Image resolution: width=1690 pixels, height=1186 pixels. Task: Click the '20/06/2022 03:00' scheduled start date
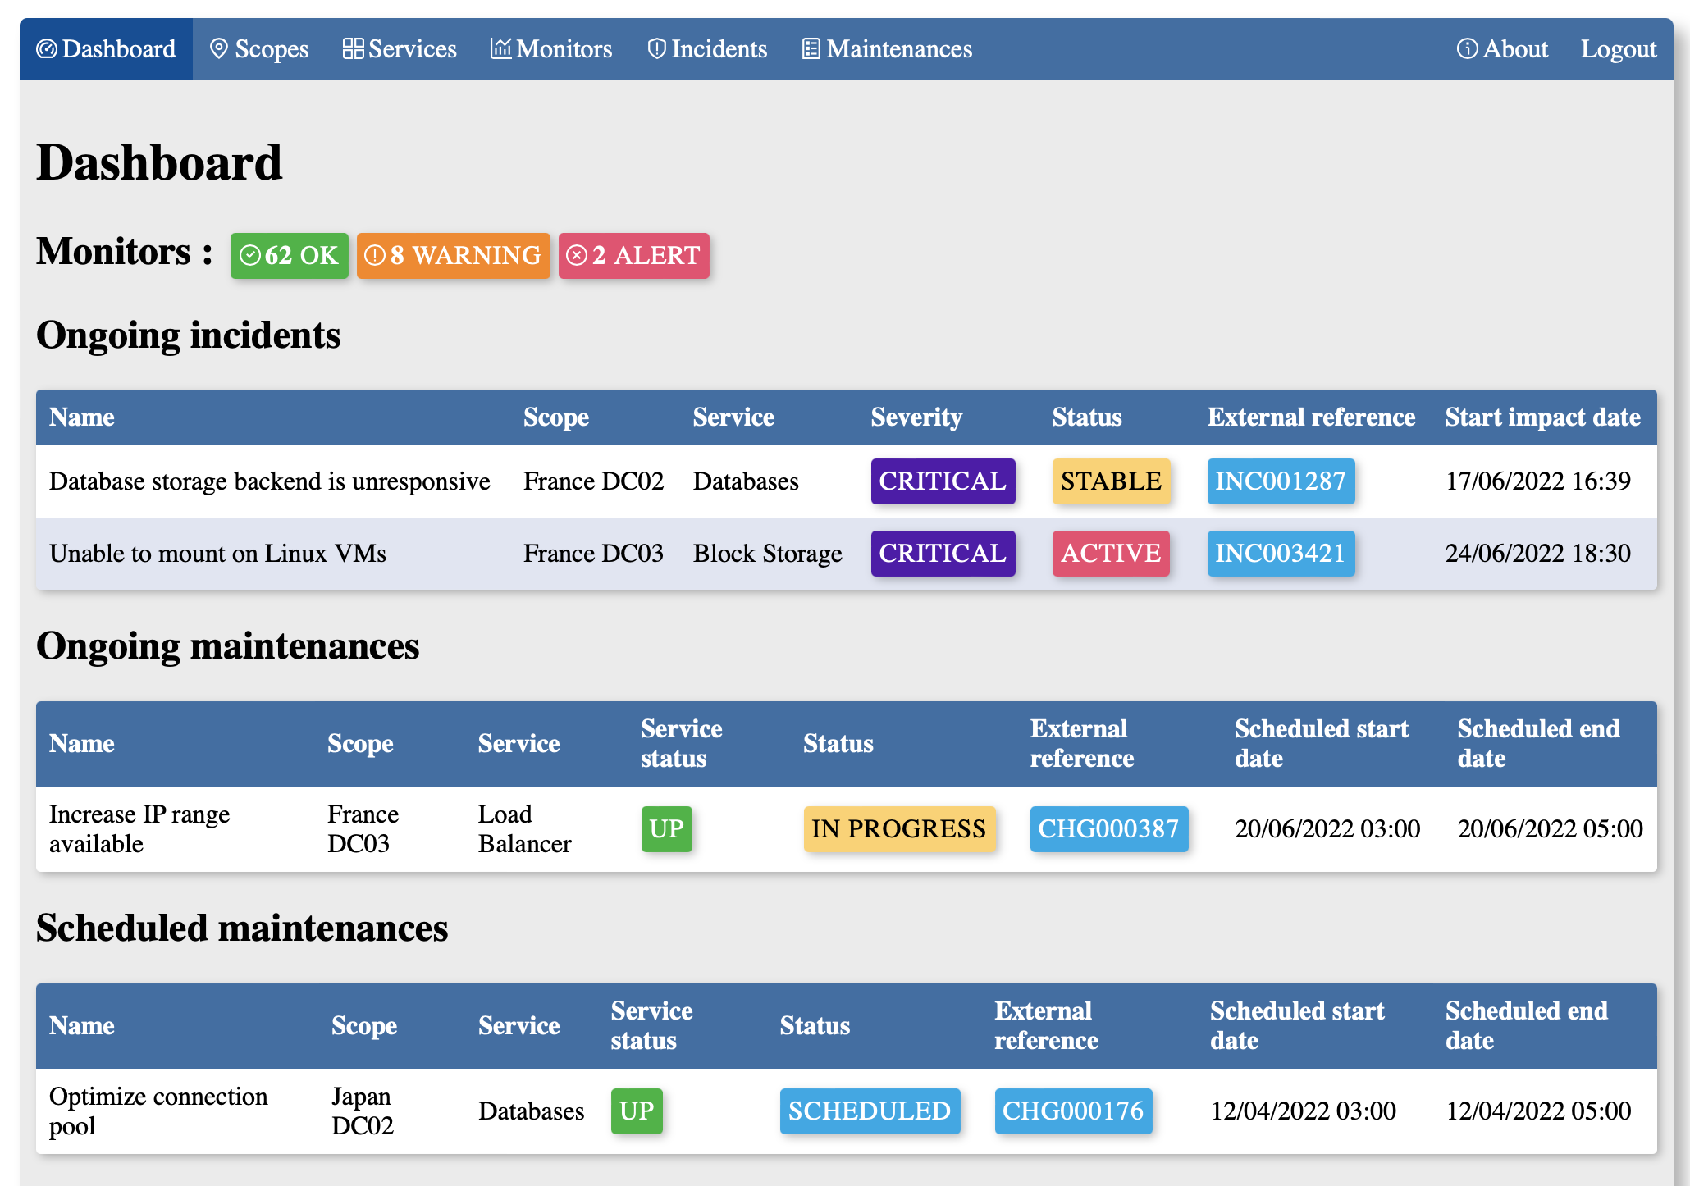pos(1327,829)
